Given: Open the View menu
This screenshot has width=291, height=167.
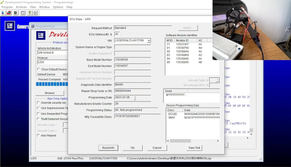Looking at the screenshot, I should coord(33,7).
